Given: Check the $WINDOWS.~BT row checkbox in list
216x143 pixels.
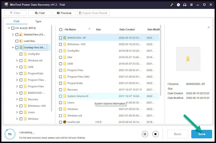Looking at the screenshot, I should point(60,38).
